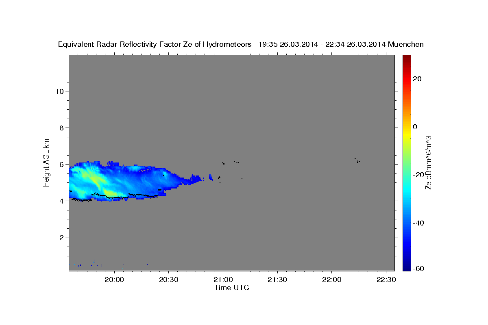Click the '20:30' time axis label

coord(169,280)
